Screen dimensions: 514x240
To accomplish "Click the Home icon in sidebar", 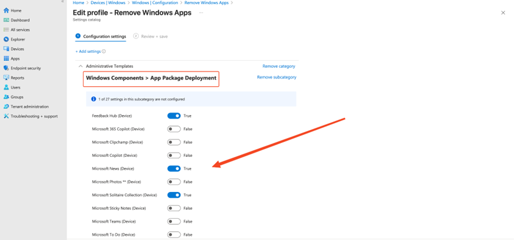I will [6, 10].
